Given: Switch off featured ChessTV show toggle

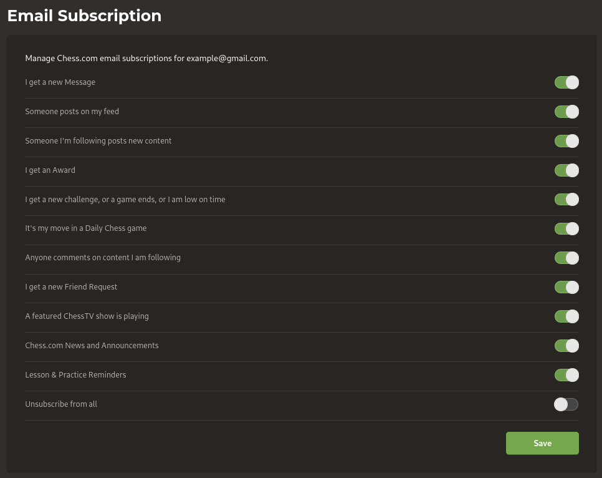Looking at the screenshot, I should click(566, 316).
